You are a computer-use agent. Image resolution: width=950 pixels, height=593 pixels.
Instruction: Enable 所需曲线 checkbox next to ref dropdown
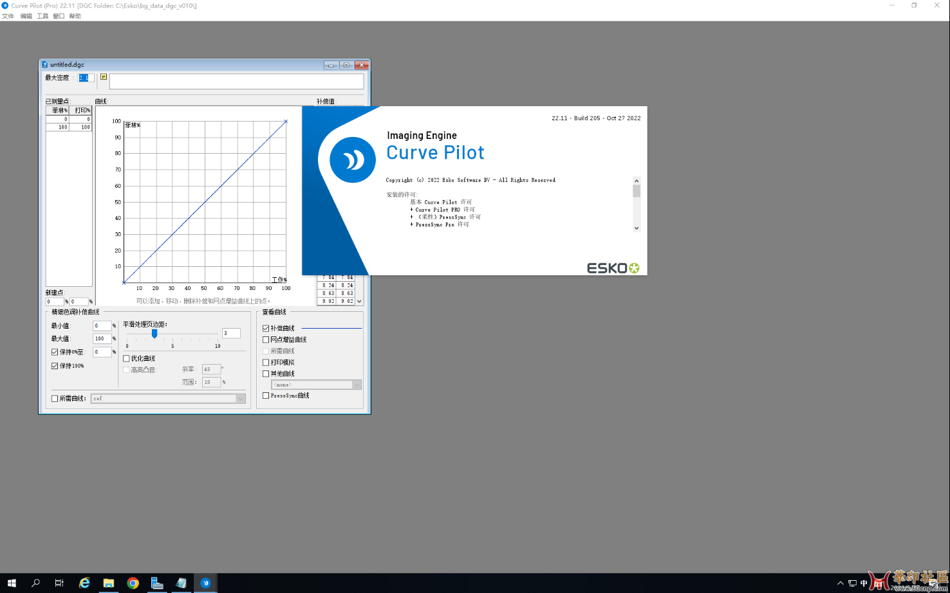click(x=55, y=399)
